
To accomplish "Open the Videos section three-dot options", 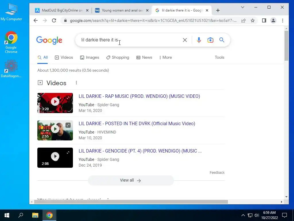I will point(76,83).
